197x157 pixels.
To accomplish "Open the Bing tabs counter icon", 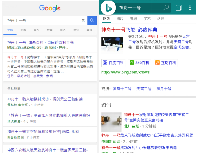I will (178, 8).
